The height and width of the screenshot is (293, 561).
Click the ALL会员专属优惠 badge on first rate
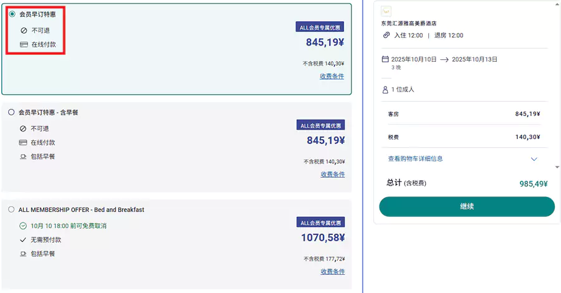(x=320, y=27)
